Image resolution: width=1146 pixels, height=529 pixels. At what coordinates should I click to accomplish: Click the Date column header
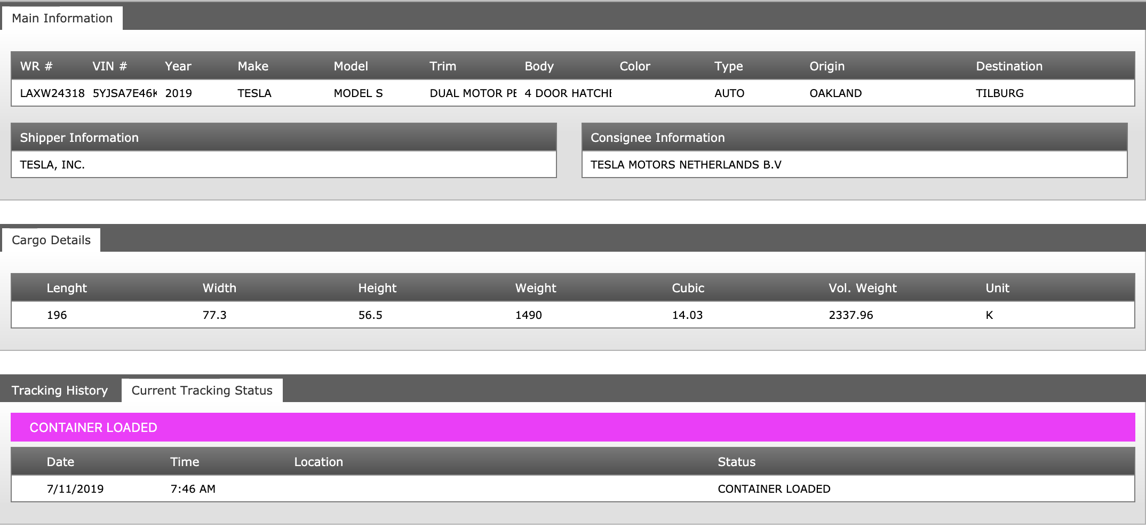[x=60, y=462]
